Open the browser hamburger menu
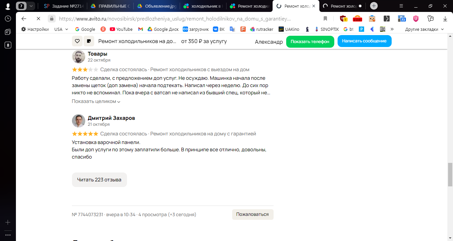453x241 pixels. point(401,6)
